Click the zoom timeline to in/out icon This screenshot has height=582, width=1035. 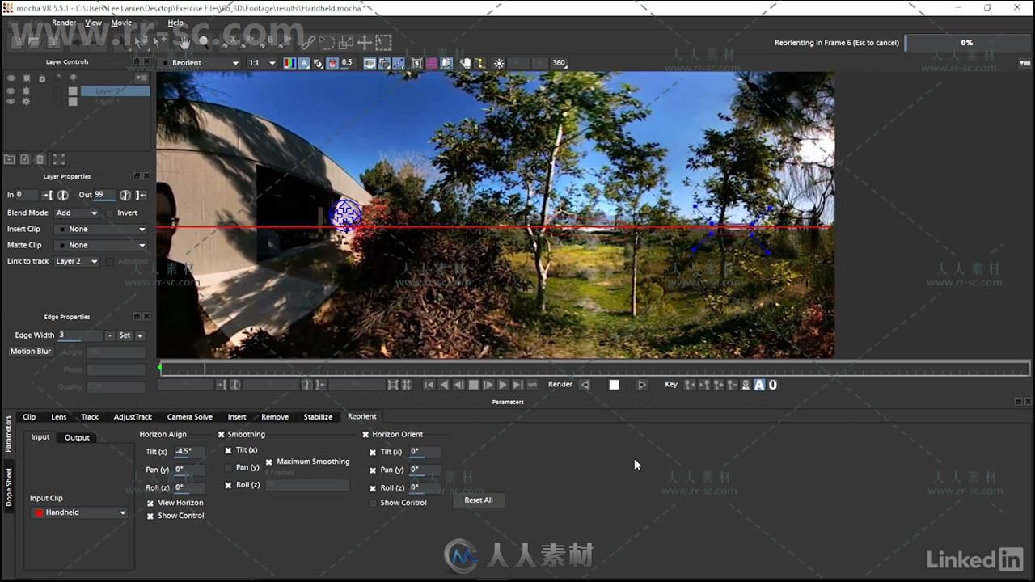[392, 385]
